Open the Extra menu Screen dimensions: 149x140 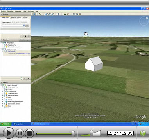click(24, 11)
